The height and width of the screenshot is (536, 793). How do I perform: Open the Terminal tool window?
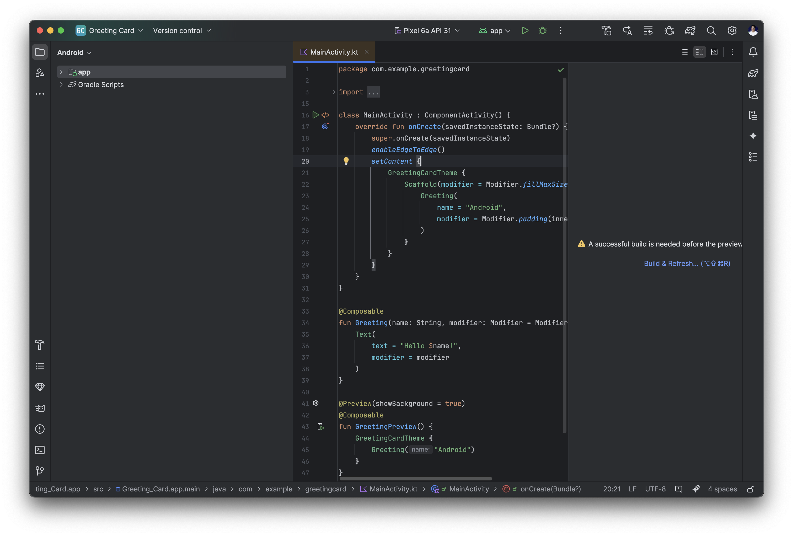click(40, 450)
